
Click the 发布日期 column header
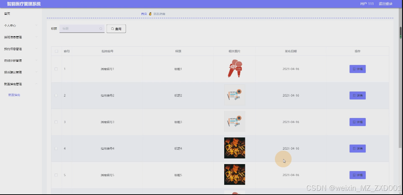coord(291,51)
